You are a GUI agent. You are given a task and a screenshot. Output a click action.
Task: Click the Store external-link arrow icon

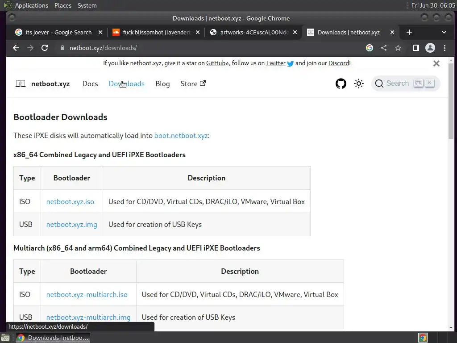(x=203, y=83)
